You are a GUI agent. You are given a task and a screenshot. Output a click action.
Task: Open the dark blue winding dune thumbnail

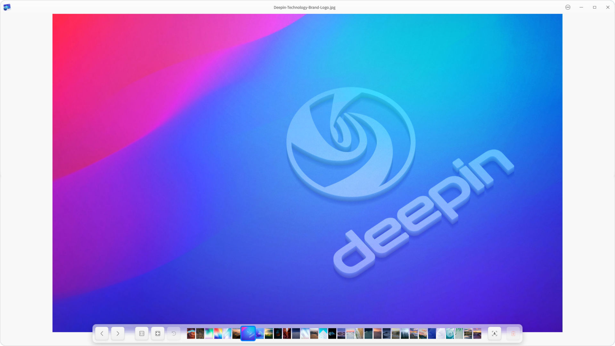coord(387,334)
